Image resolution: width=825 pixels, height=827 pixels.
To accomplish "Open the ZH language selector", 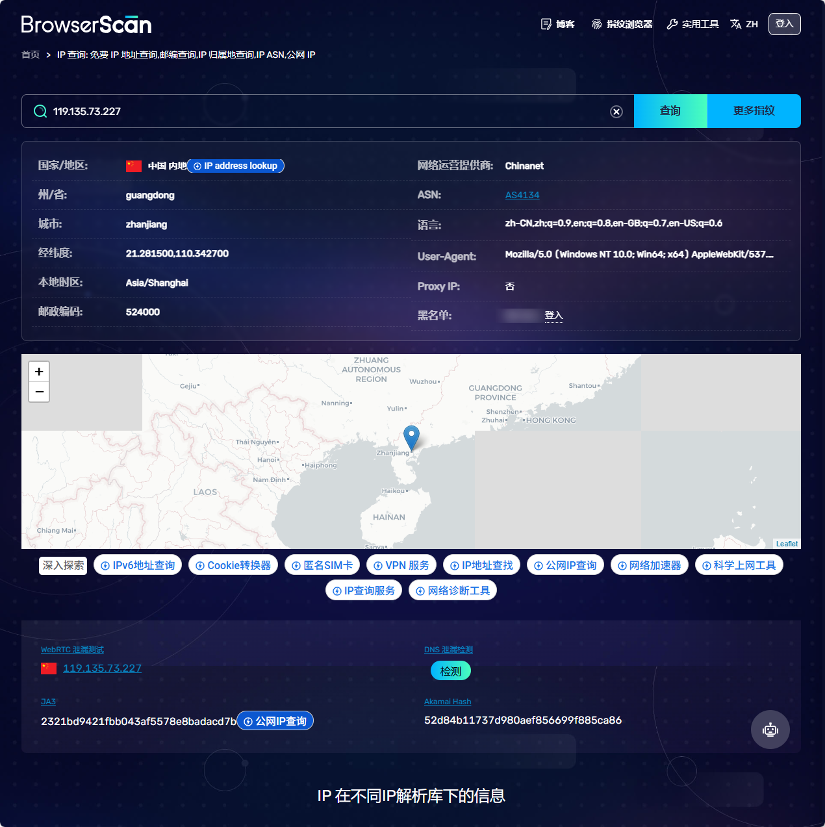I will click(x=743, y=23).
